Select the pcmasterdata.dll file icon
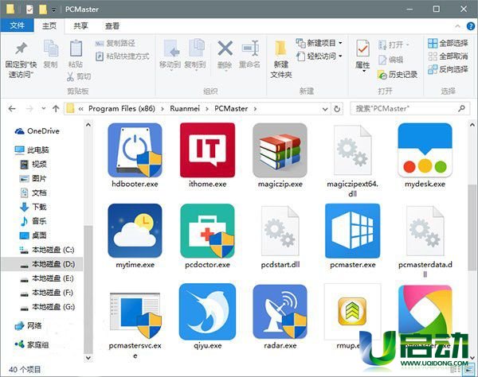478x377 pixels. pos(425,231)
